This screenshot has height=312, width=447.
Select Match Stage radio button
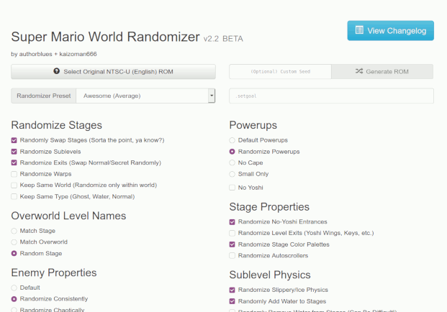(x=14, y=231)
